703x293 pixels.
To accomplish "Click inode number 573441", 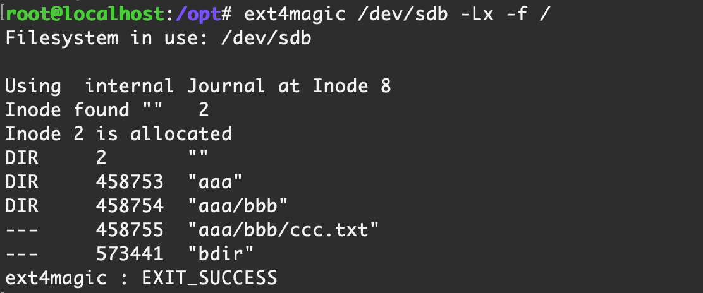I will tap(130, 254).
